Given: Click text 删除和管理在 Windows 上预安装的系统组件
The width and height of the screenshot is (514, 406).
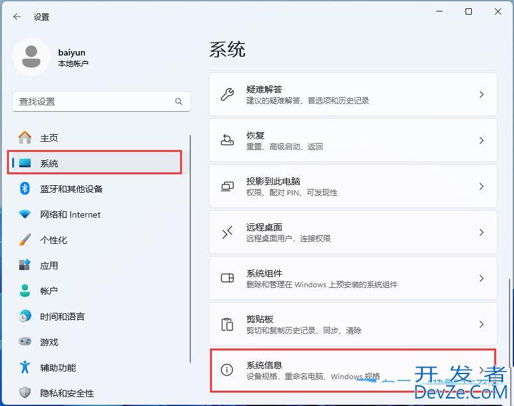Looking at the screenshot, I should point(322,285).
